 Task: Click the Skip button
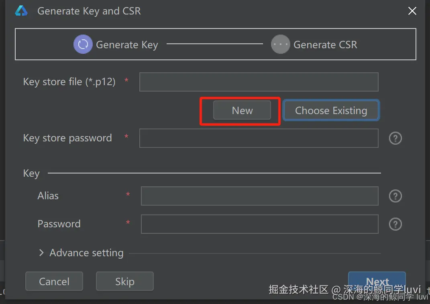125,281
